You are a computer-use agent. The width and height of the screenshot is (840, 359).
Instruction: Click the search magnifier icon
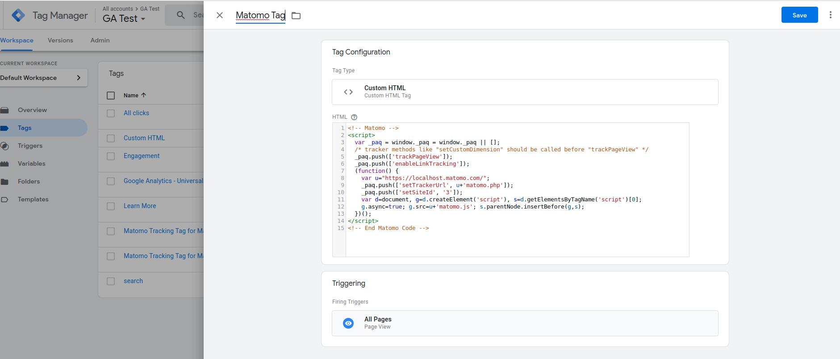181,15
